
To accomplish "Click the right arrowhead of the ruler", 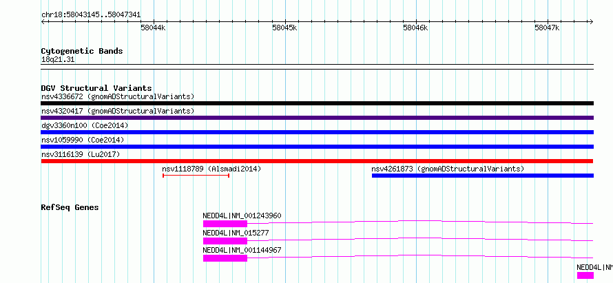I will point(591,22).
